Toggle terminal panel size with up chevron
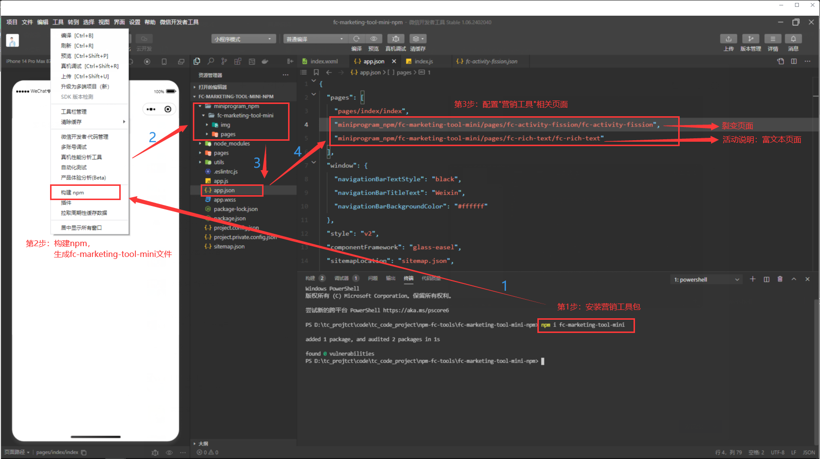The image size is (820, 459). (x=794, y=279)
